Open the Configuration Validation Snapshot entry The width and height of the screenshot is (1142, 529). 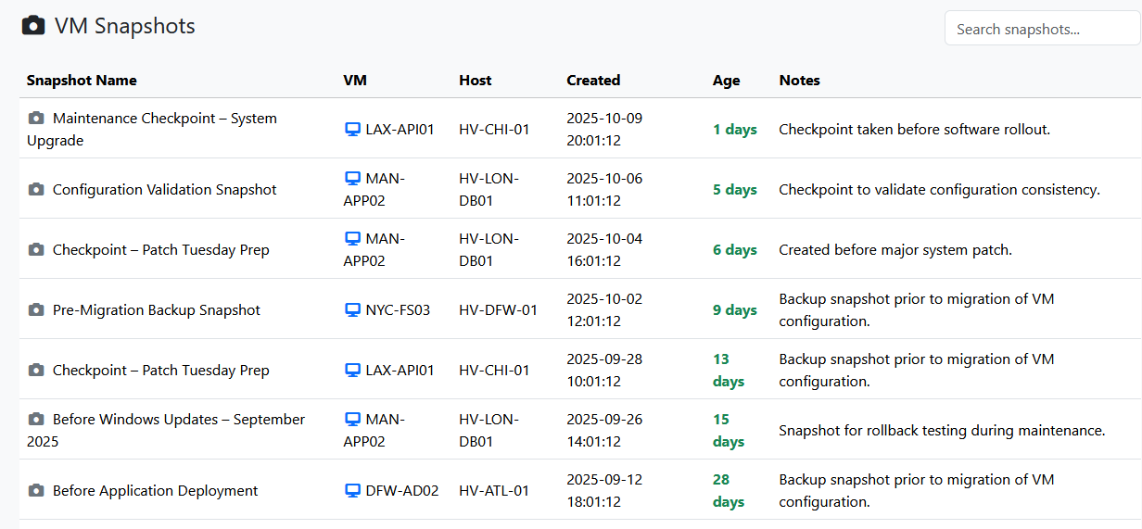tap(164, 190)
